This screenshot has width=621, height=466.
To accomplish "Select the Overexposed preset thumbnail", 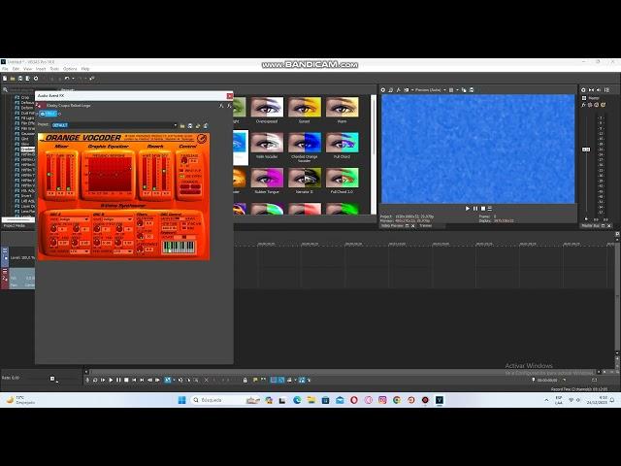I will coord(267,107).
